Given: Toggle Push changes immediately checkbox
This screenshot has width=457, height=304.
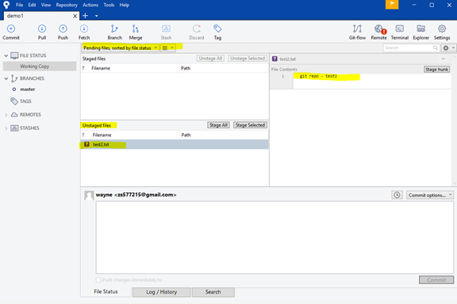Looking at the screenshot, I should [98, 280].
